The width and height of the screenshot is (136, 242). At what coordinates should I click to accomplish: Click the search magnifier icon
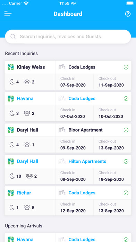(x=13, y=37)
